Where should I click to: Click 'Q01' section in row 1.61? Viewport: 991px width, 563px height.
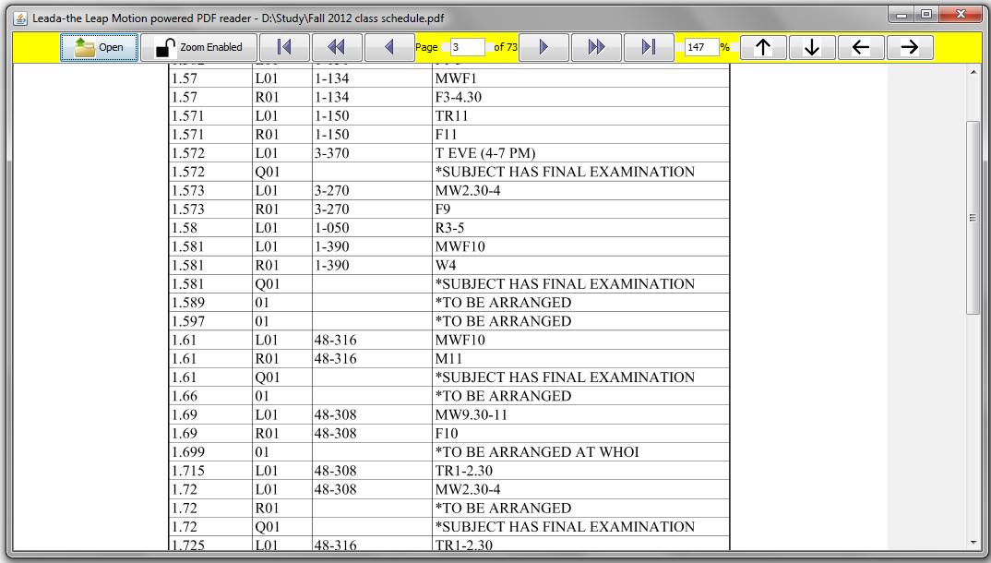pos(268,377)
